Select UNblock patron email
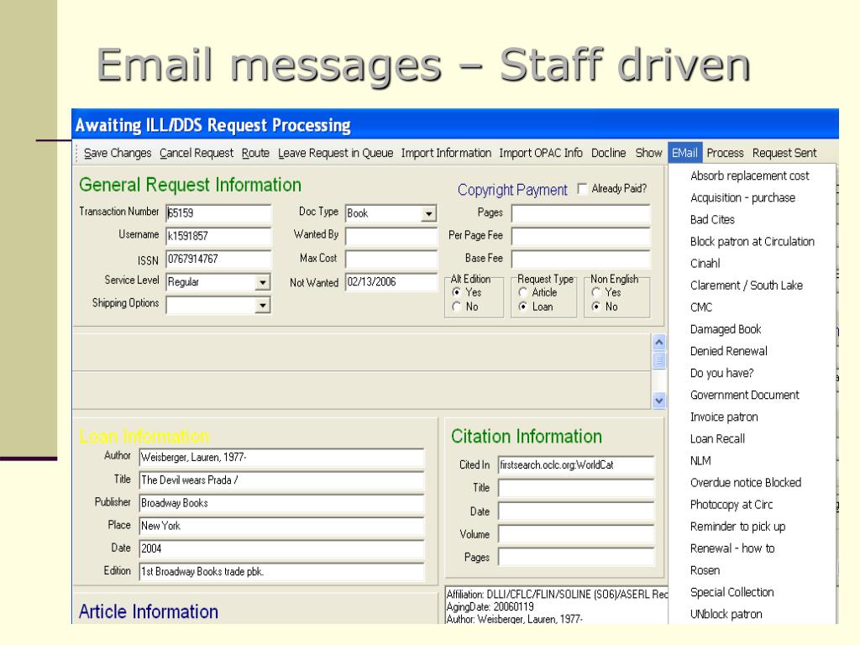 point(726,614)
